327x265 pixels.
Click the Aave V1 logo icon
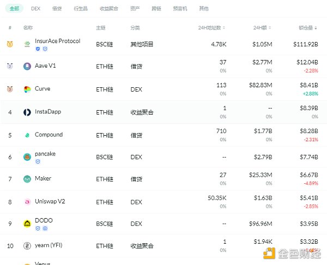[27, 67]
